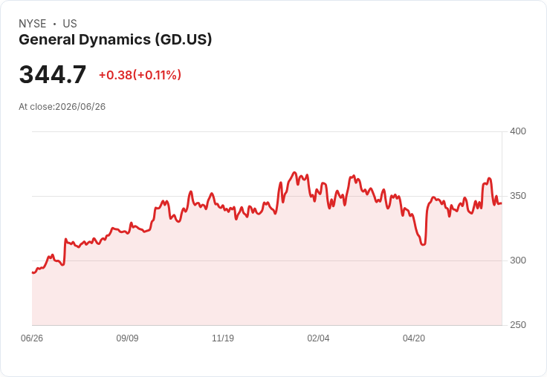Viewport: 547px width, 377px height.
Task: Click the chart line's rightmost end point
Action: [x=502, y=203]
